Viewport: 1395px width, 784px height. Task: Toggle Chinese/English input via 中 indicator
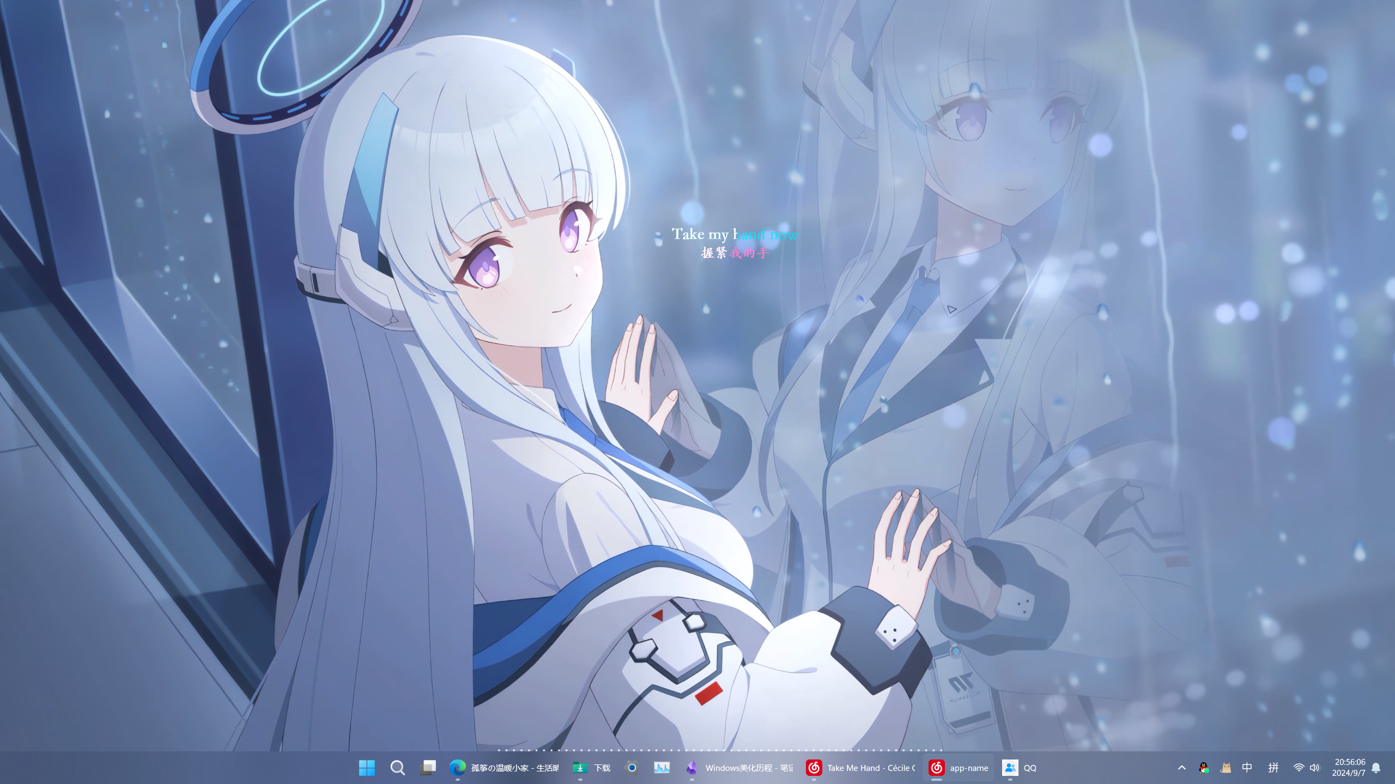click(x=1247, y=768)
